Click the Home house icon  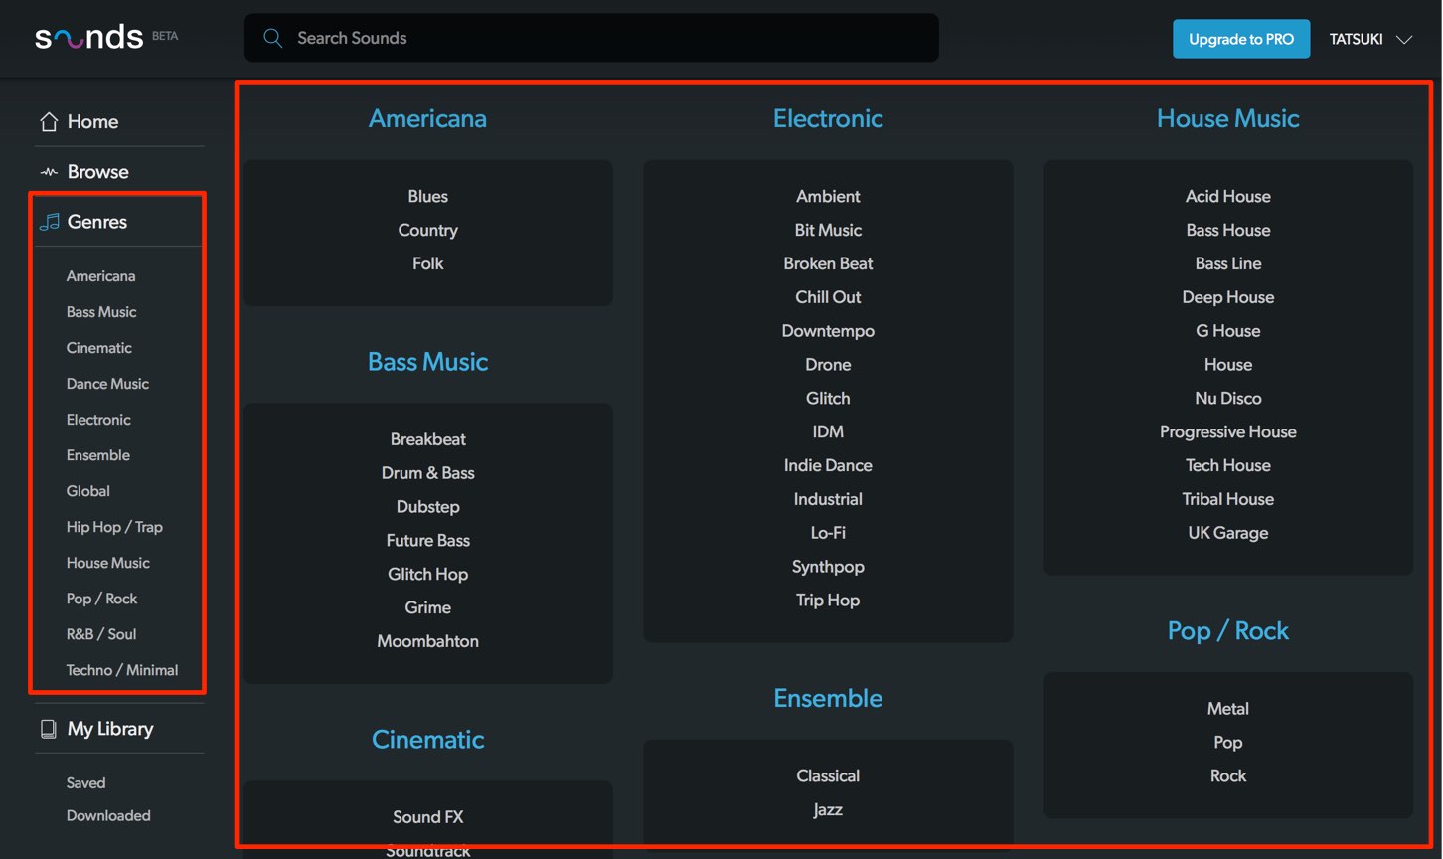point(49,121)
